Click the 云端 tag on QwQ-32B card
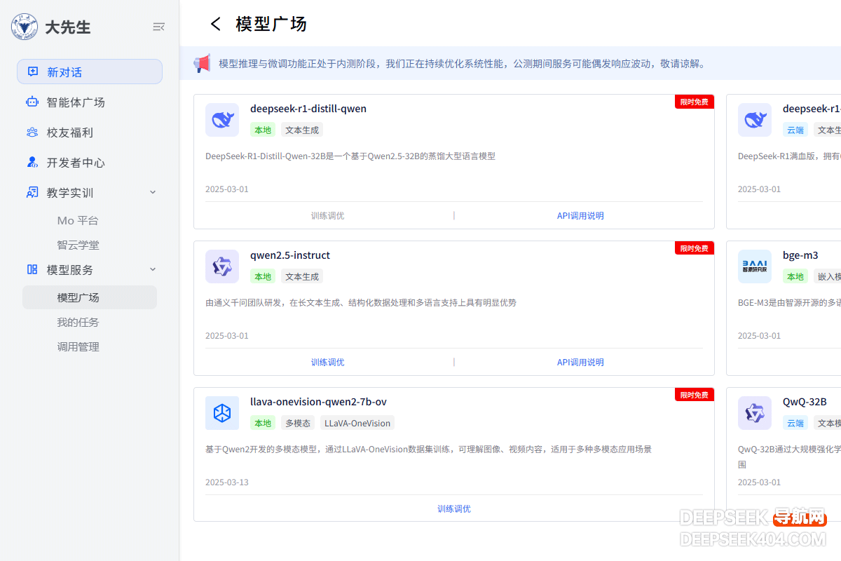The image size is (841, 561). tap(795, 423)
